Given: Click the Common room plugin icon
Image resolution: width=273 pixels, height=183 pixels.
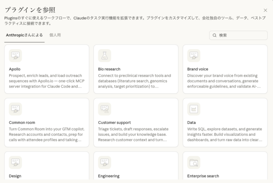Looking at the screenshot, I should 15,109.
